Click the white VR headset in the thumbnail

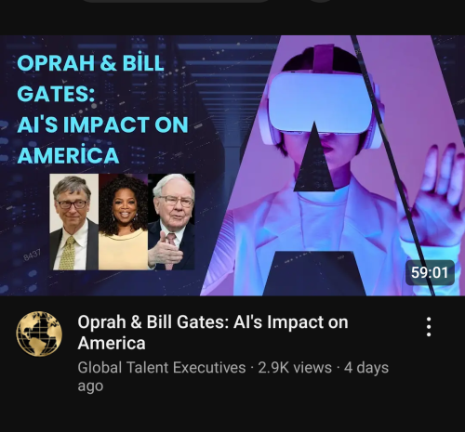[x=321, y=102]
